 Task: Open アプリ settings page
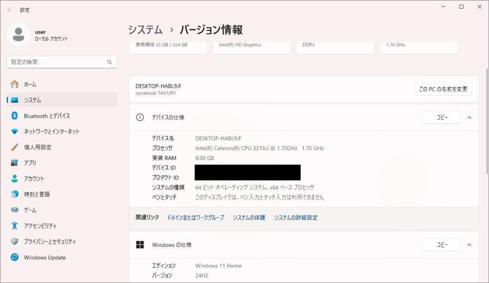pos(62,162)
